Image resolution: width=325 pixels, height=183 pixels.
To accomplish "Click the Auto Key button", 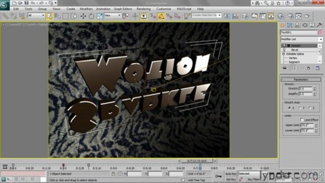I will [x=231, y=174].
